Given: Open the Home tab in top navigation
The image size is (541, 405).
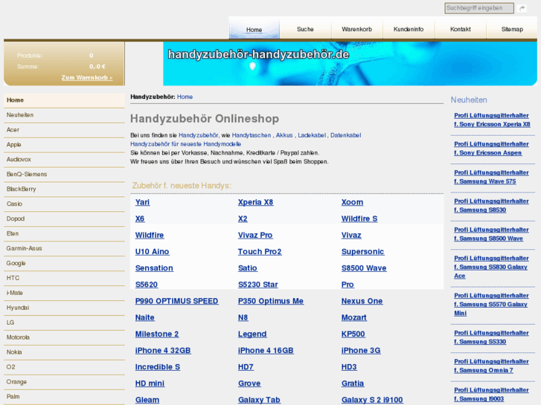Looking at the screenshot, I should tap(254, 30).
